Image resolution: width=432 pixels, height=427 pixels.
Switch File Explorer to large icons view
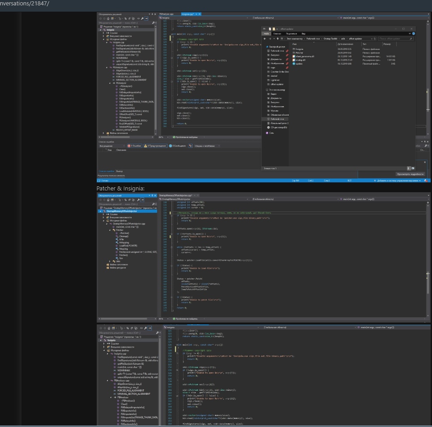(413, 168)
